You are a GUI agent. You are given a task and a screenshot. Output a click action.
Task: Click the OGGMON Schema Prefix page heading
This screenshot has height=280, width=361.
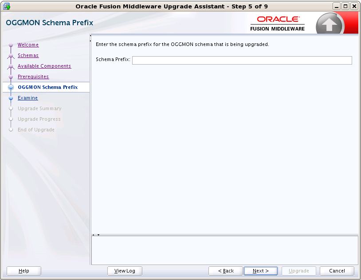pyautogui.click(x=50, y=23)
